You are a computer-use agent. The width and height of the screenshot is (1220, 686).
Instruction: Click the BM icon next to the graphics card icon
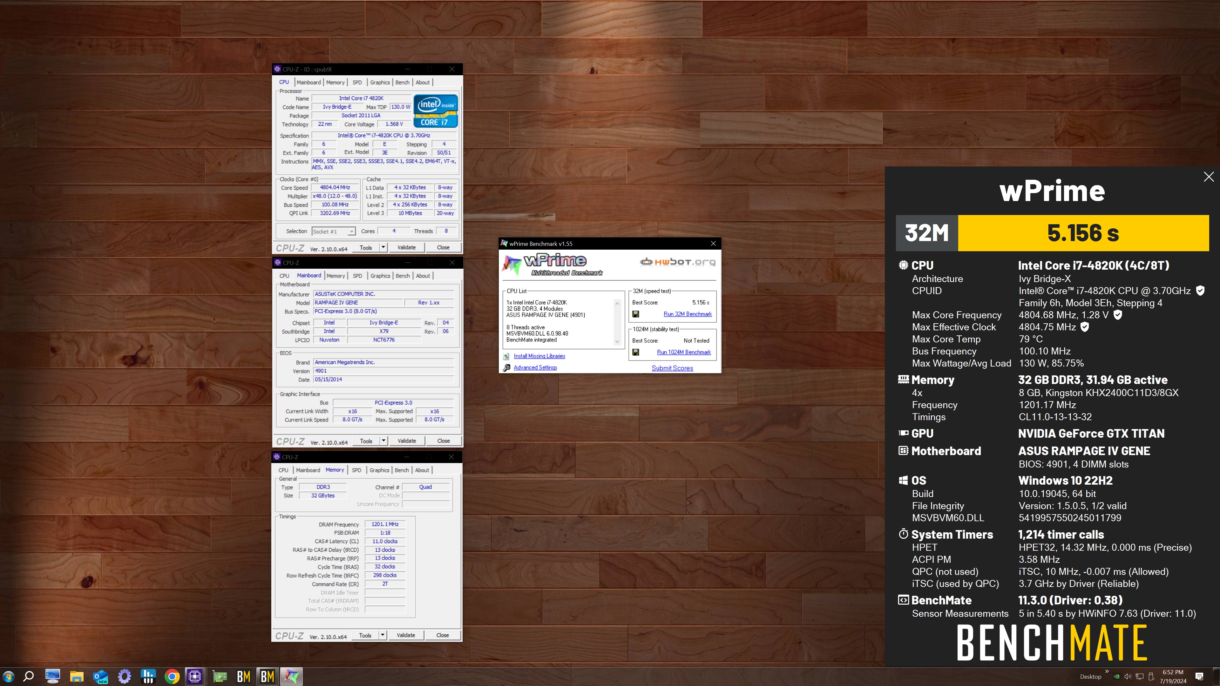[243, 676]
